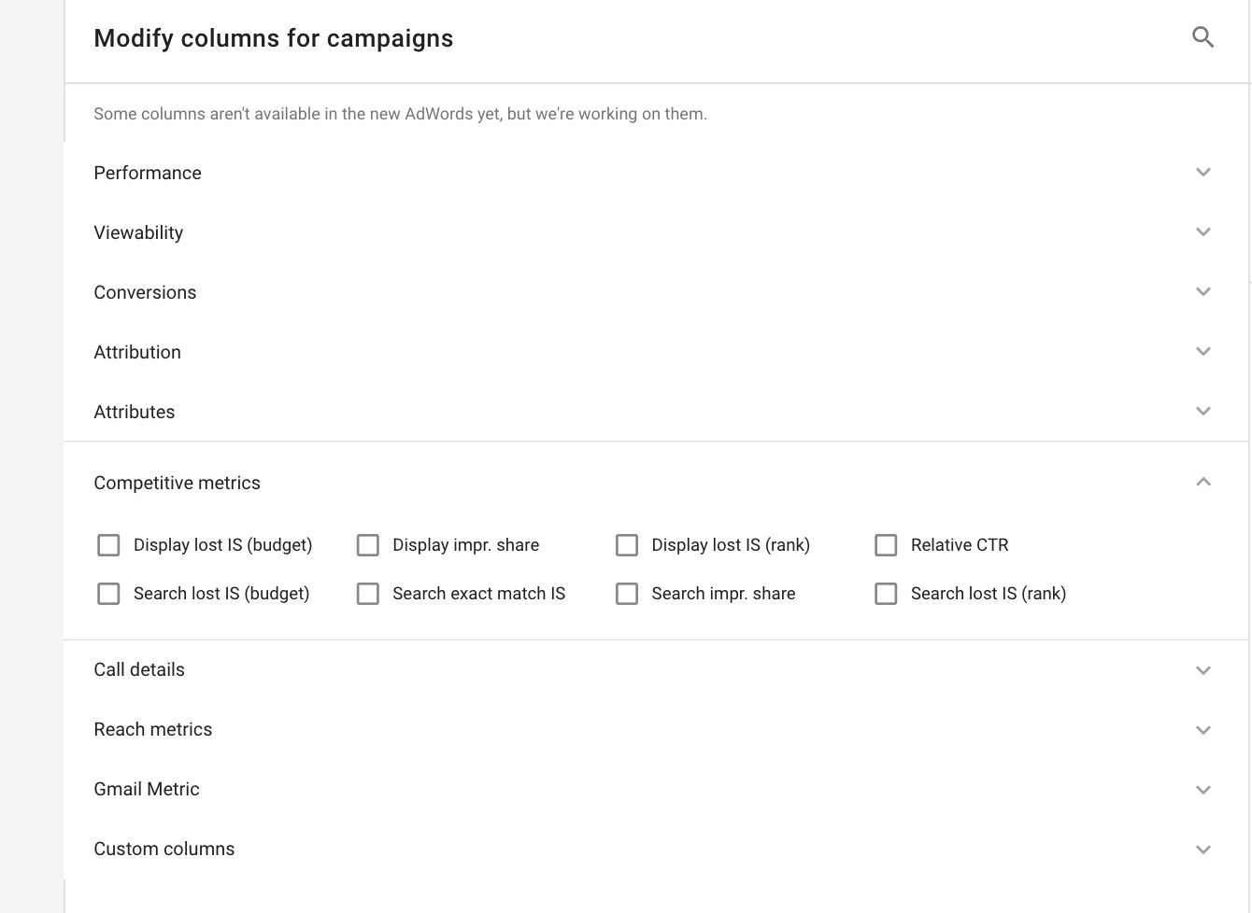Check the Search lost IS (rank) box
Image resolution: width=1252 pixels, height=913 pixels.
point(886,594)
